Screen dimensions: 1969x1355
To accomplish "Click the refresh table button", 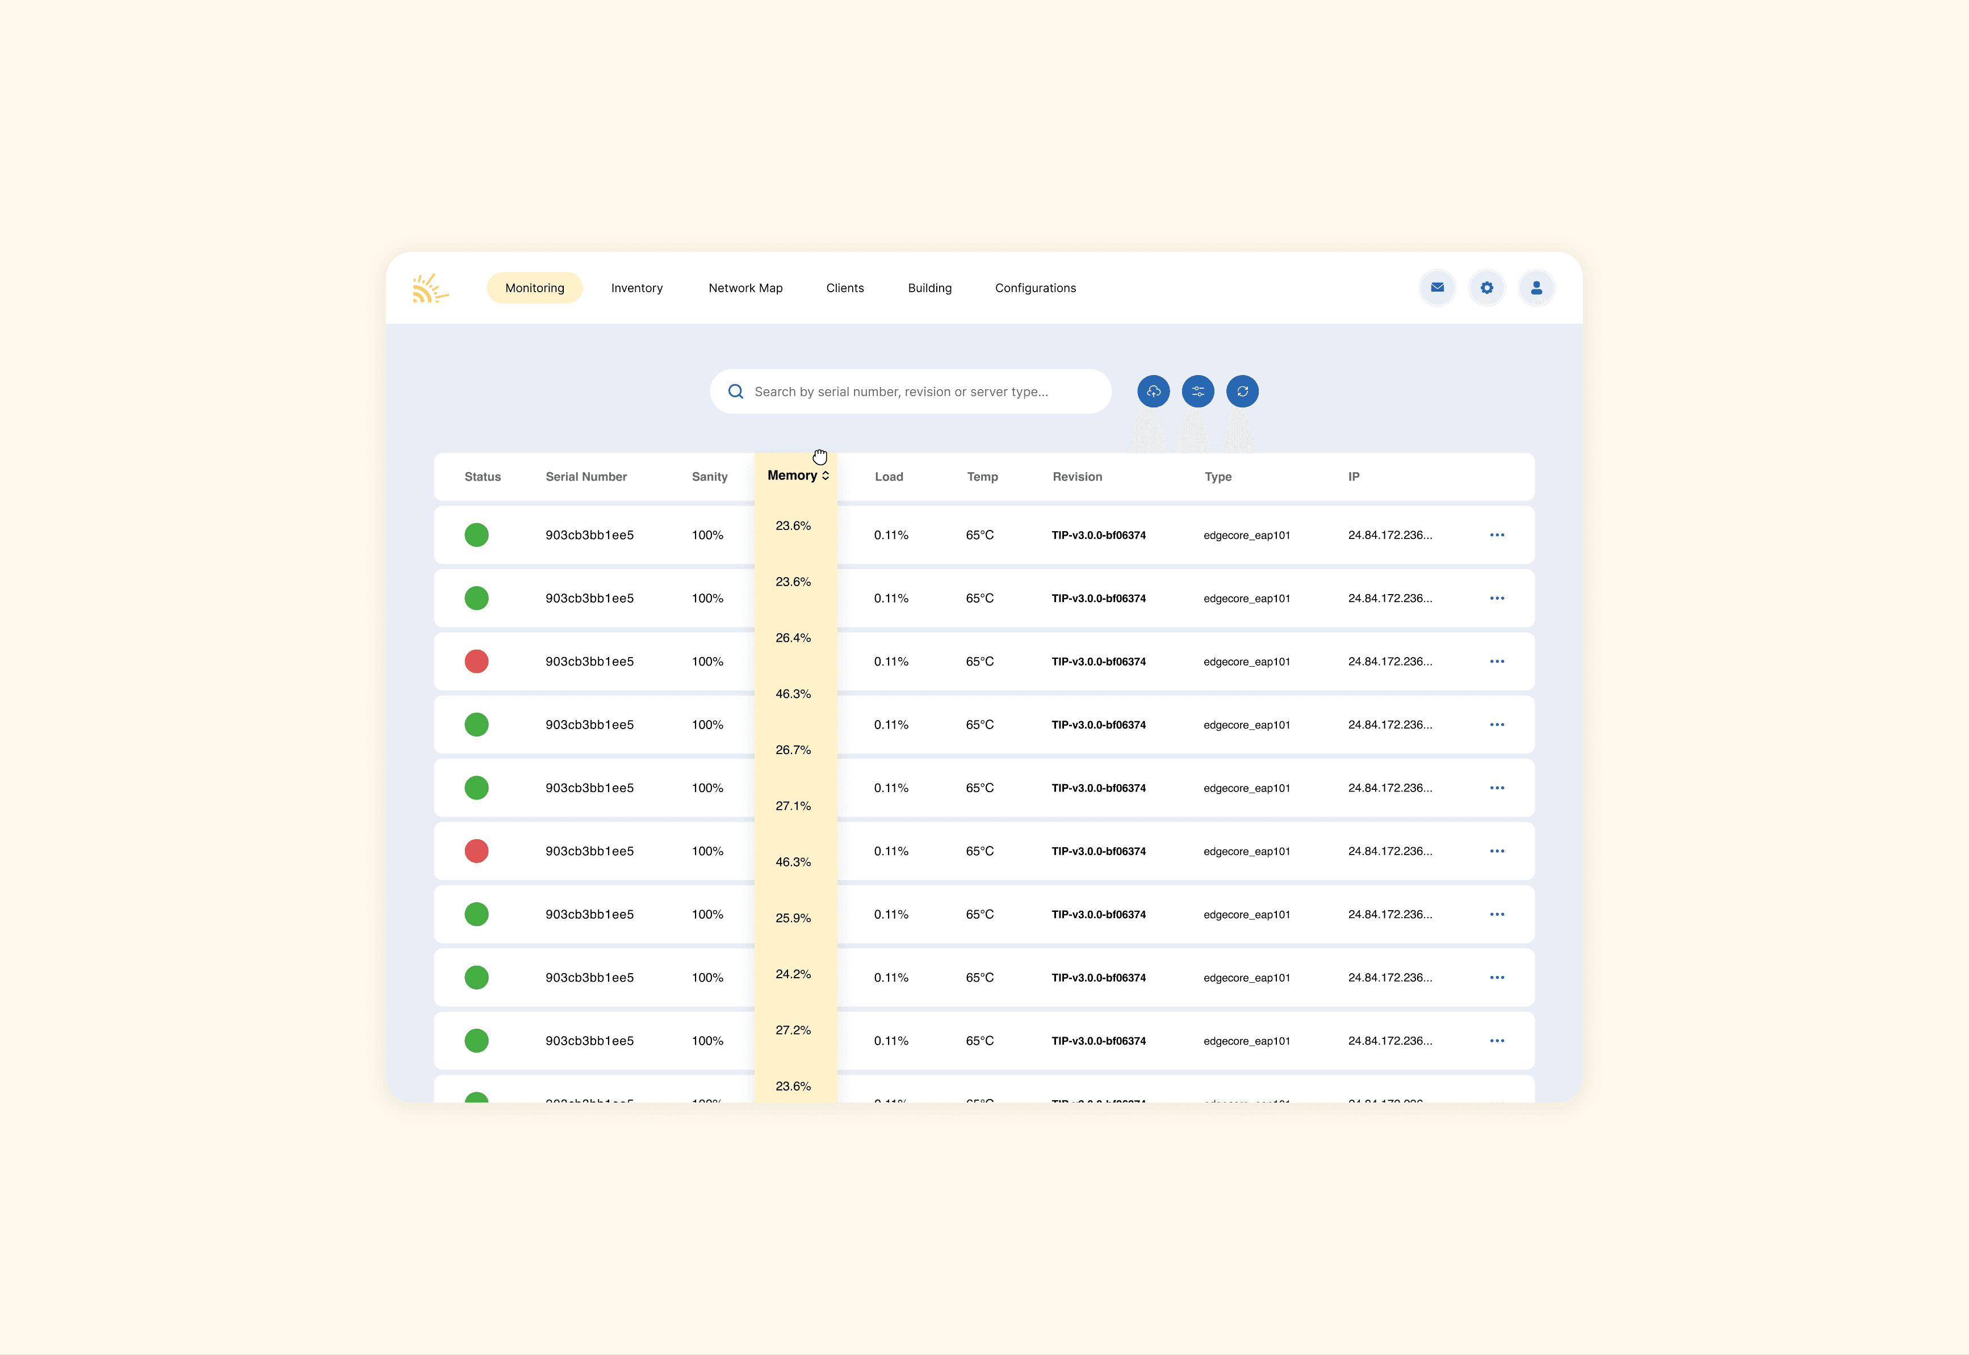I will 1242,392.
